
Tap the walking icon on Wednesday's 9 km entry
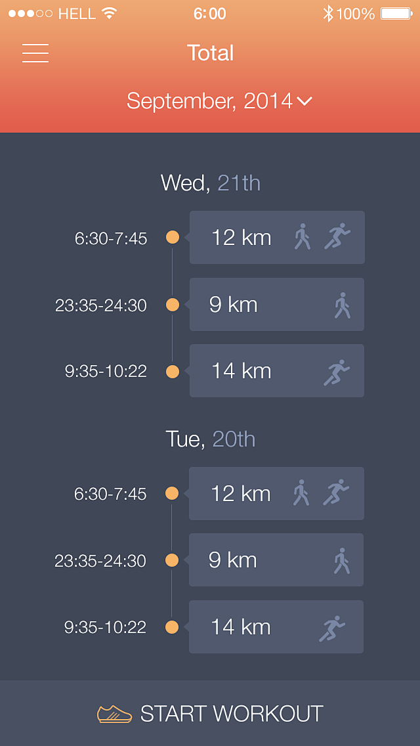(x=341, y=305)
